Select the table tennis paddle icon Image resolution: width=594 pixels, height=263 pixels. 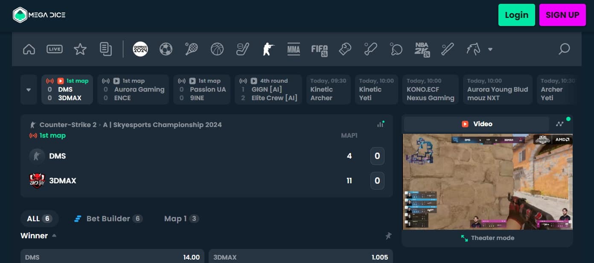tap(396, 49)
